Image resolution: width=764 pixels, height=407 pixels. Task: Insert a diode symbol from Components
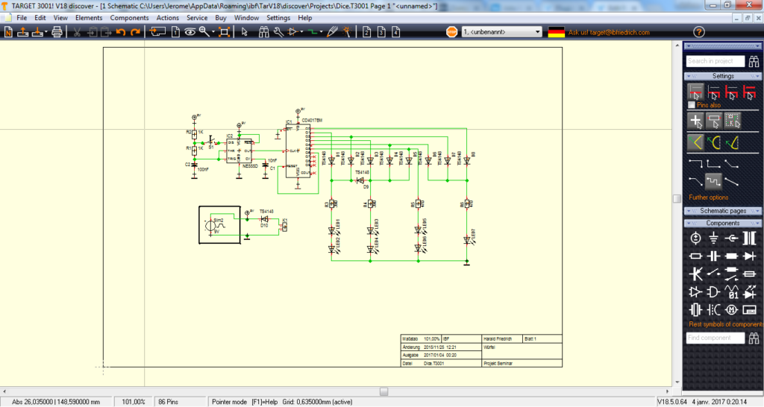749,256
